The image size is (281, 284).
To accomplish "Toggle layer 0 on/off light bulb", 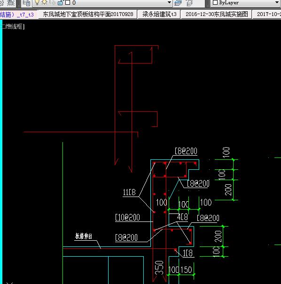I will pyautogui.click(x=37, y=2).
